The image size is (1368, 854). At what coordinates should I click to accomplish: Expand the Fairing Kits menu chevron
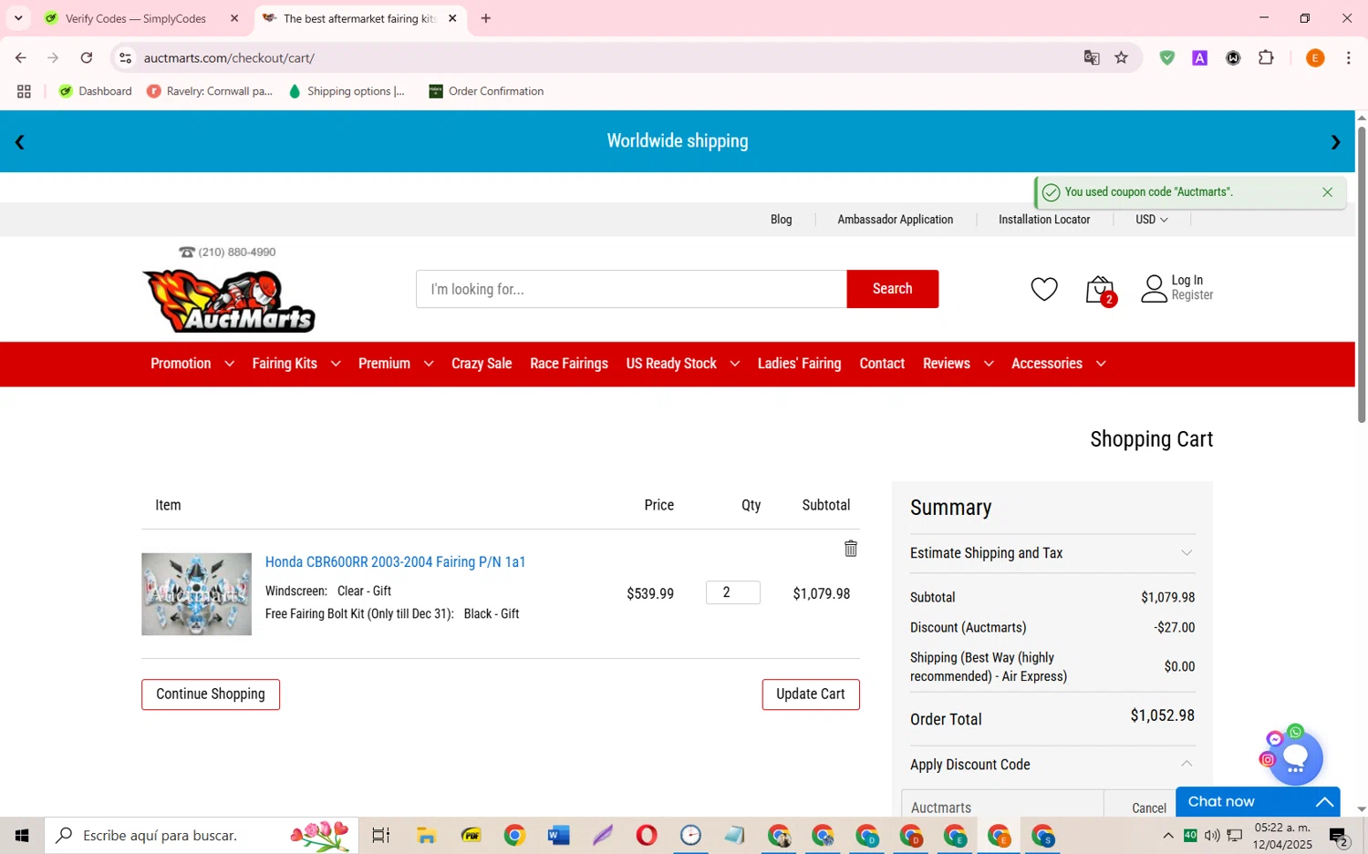tap(336, 364)
